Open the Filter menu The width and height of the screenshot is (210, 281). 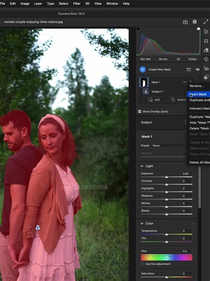click(76, 4)
